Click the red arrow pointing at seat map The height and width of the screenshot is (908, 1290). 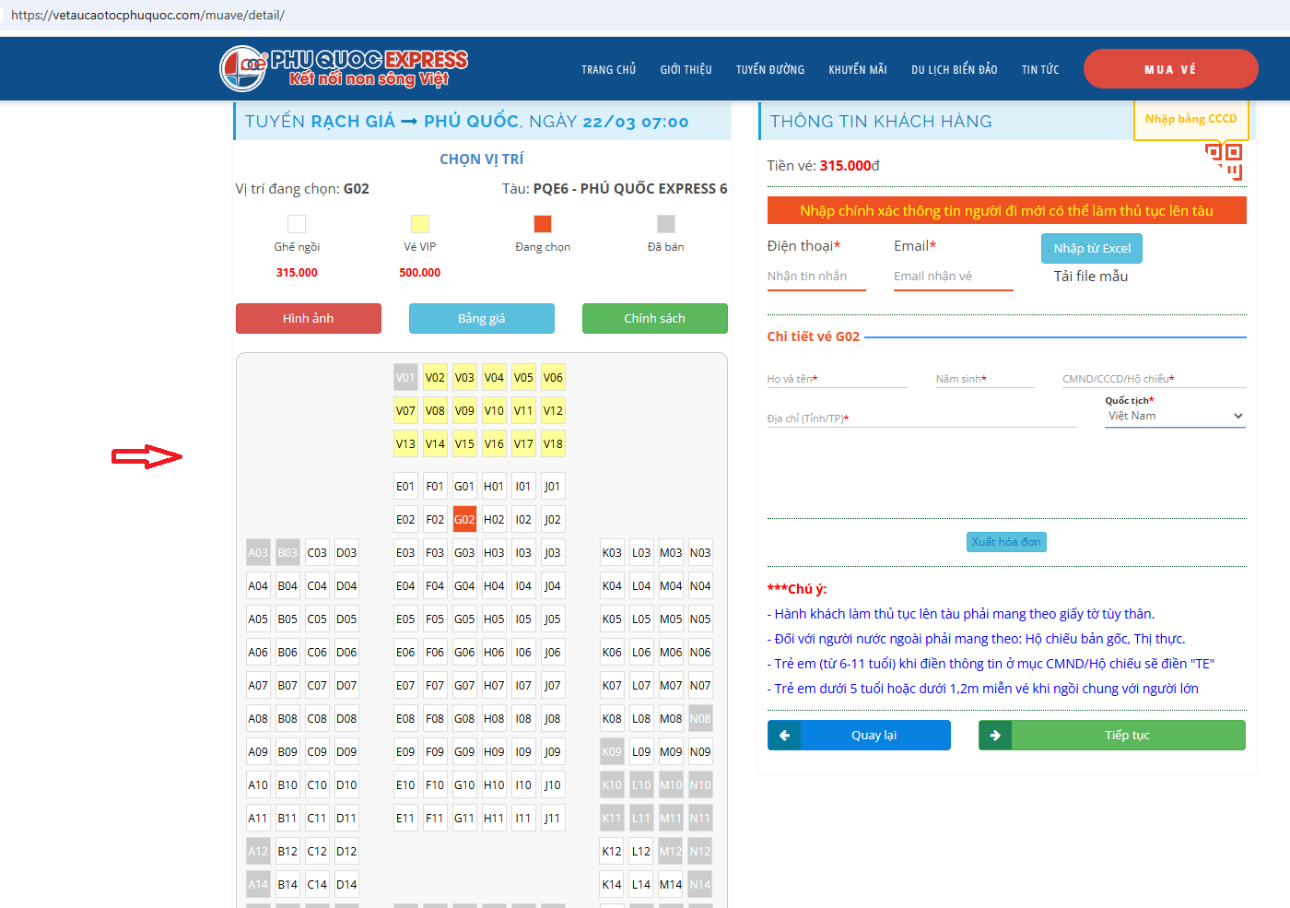(x=147, y=456)
